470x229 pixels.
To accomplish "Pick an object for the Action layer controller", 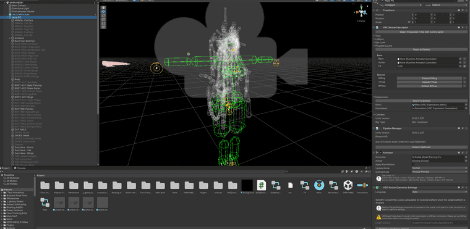I will point(460,62).
